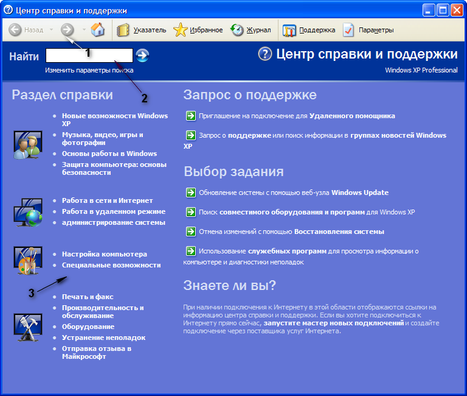Close the Центр справки и поддержки window

tap(457, 10)
